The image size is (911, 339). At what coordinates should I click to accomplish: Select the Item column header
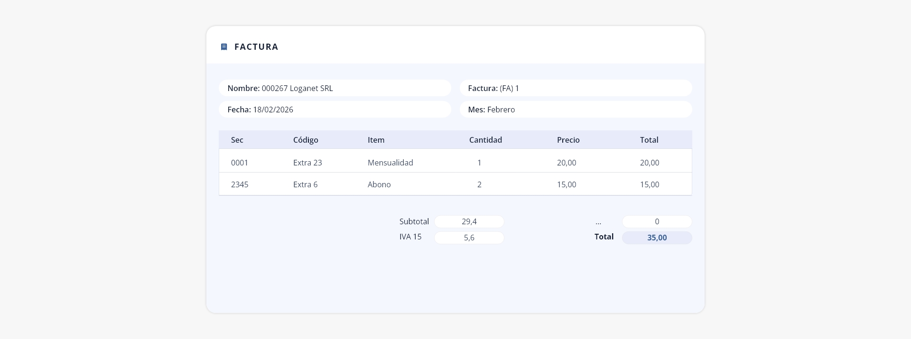coord(376,140)
